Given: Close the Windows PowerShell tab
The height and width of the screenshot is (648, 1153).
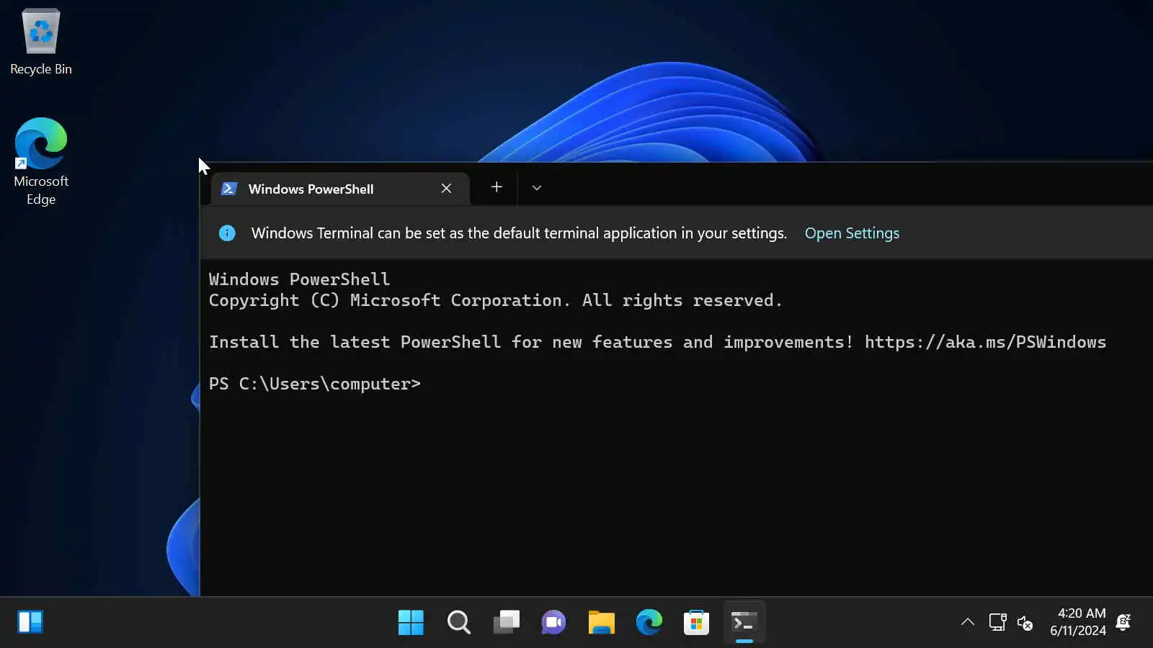Looking at the screenshot, I should 446,189.
